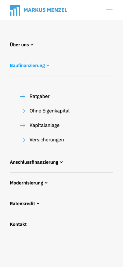The image size is (123, 267).
Task: Open the Ohne Eigenkapital link
Action: tap(50, 111)
